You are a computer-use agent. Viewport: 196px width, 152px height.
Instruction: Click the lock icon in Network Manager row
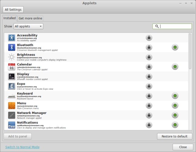pyautogui.click(x=149, y=115)
